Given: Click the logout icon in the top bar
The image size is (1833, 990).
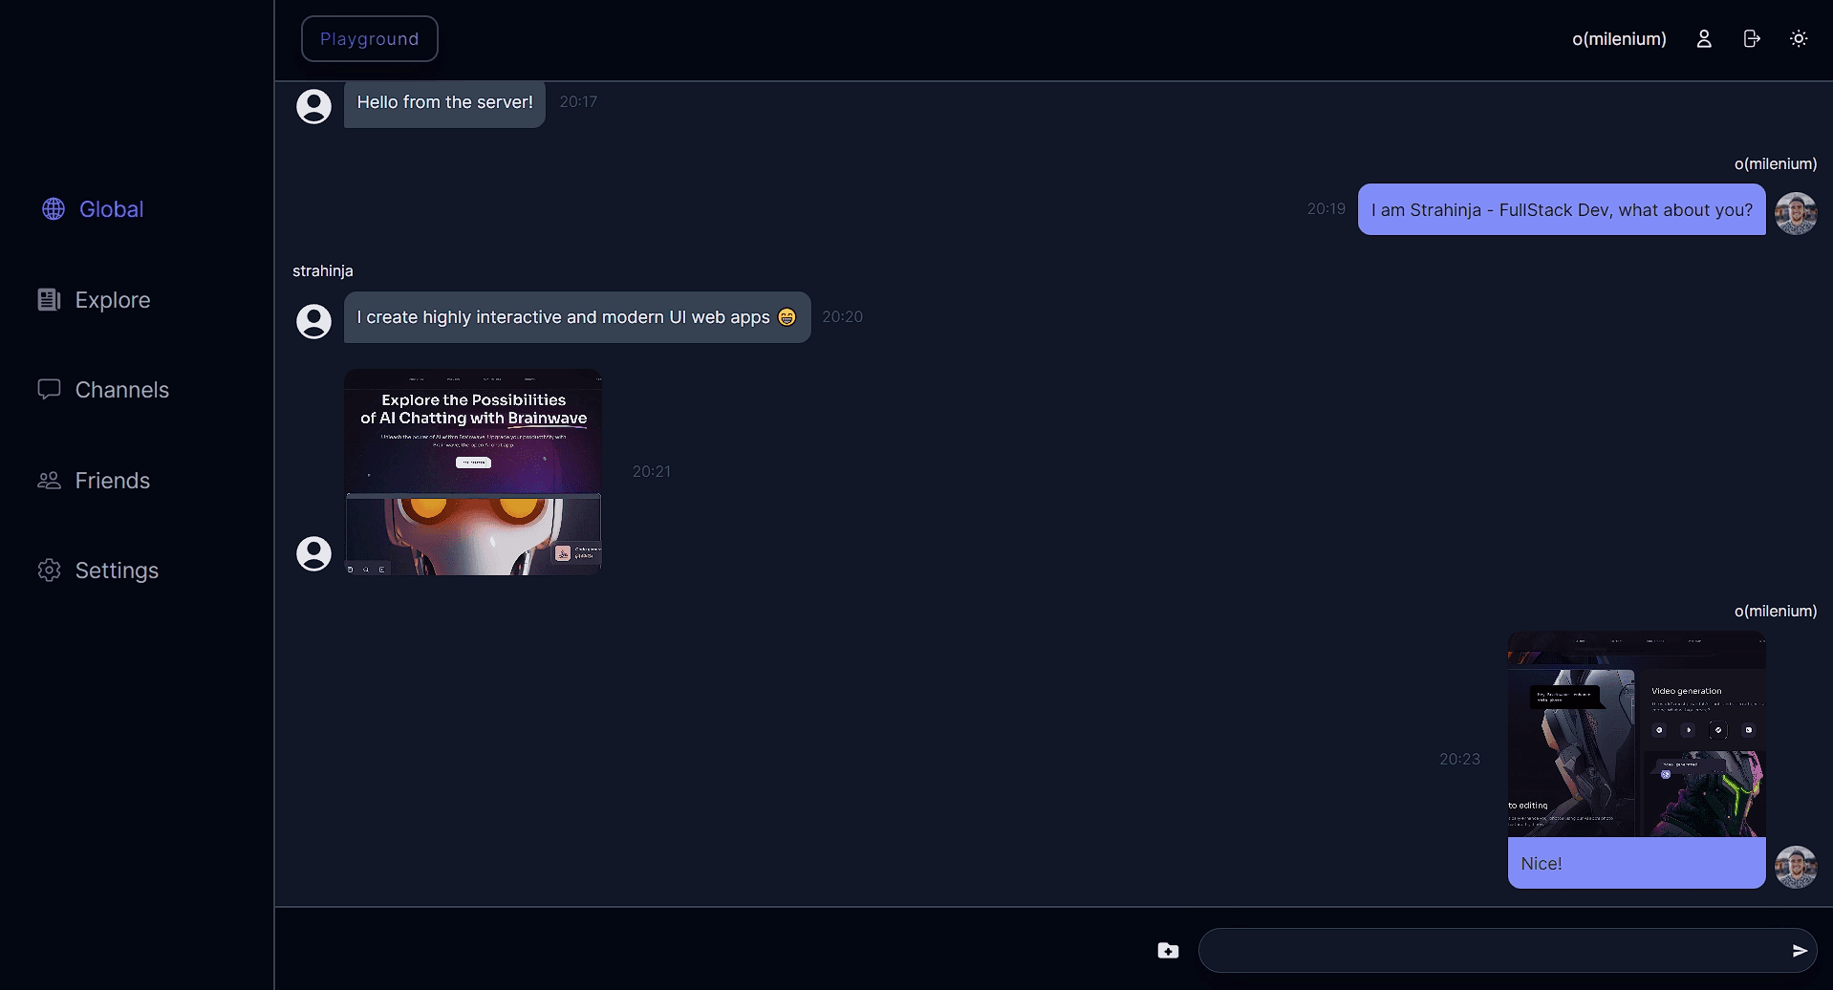Looking at the screenshot, I should 1752,38.
